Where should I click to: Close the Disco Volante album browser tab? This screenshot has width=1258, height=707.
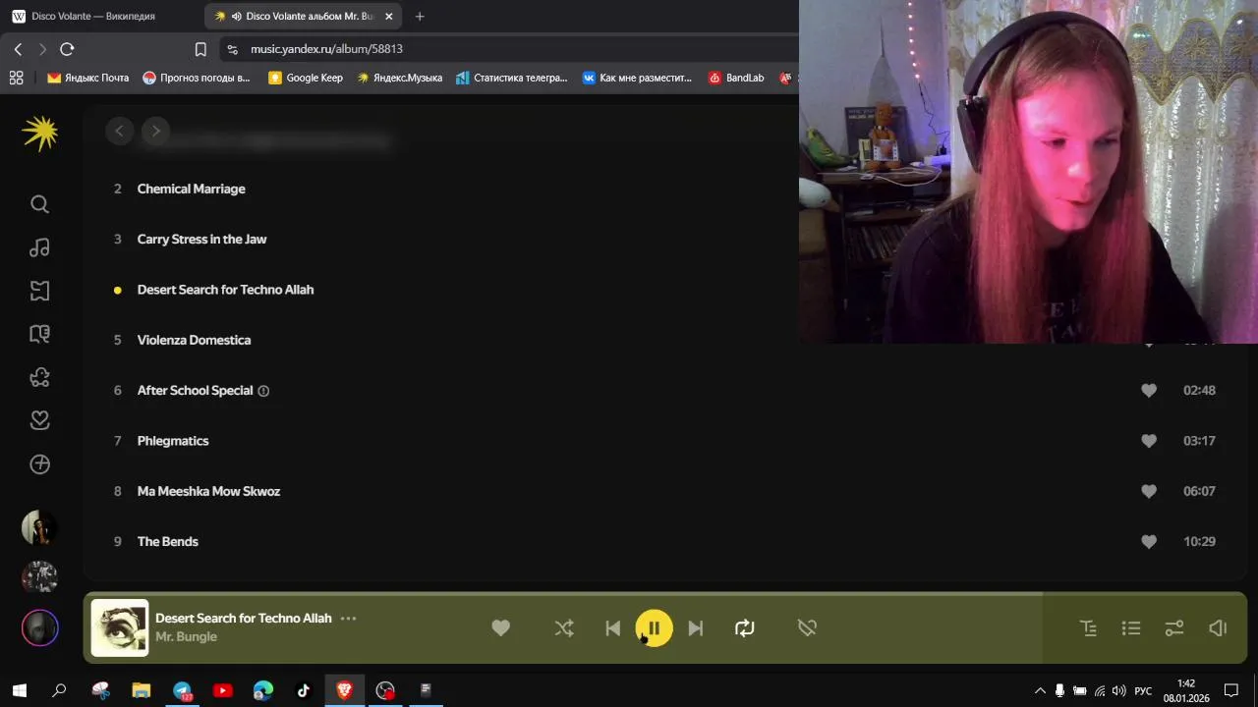click(389, 17)
